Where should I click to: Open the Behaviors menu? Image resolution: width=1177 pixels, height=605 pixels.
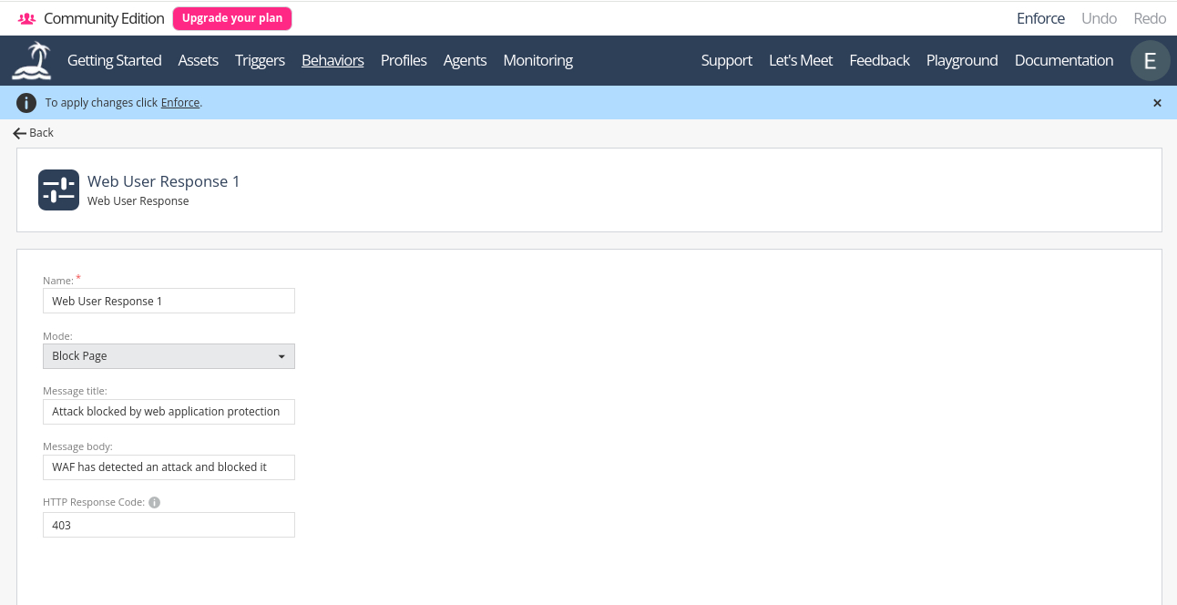pyautogui.click(x=333, y=61)
